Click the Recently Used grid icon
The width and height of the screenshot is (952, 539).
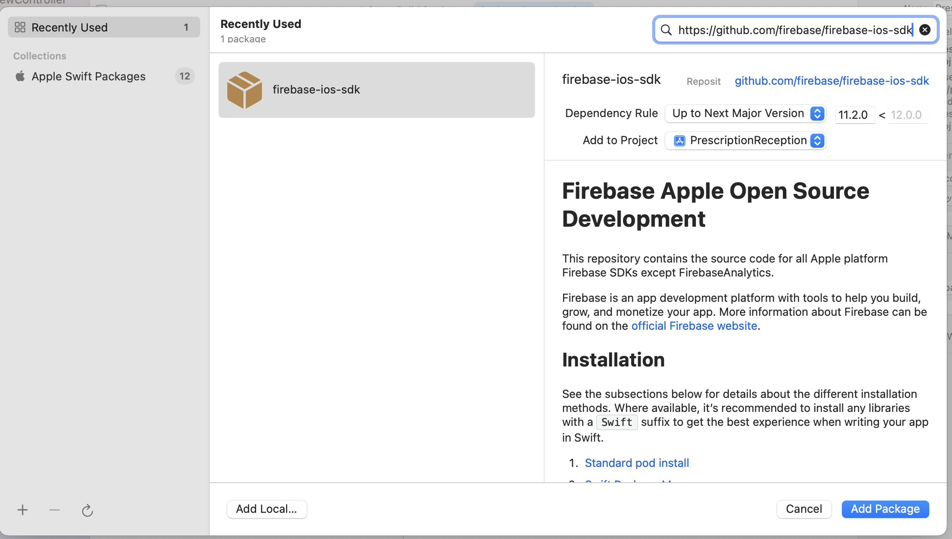20,28
